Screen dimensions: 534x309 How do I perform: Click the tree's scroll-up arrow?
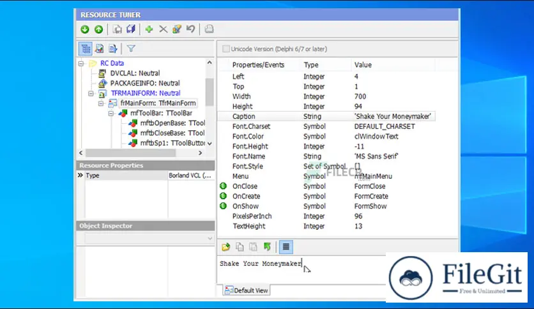coord(210,63)
